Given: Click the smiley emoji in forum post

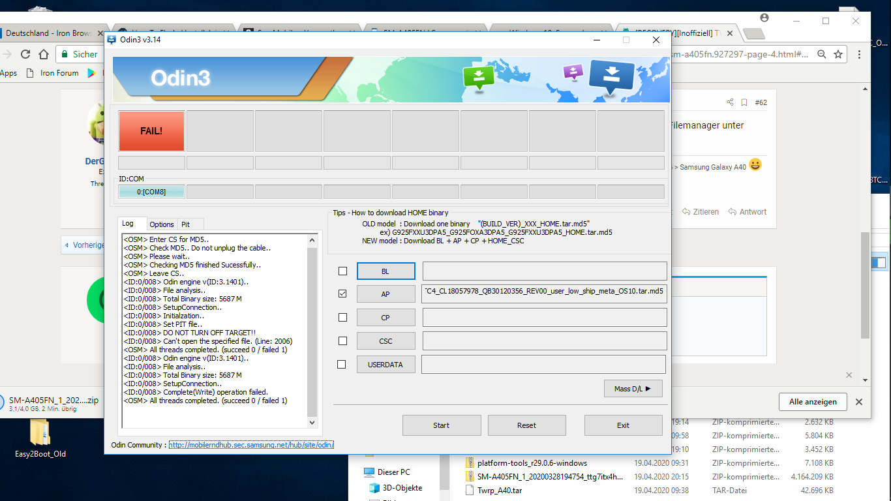Looking at the screenshot, I should click(755, 165).
